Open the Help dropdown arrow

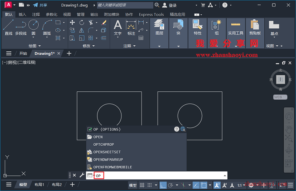click(231, 5)
